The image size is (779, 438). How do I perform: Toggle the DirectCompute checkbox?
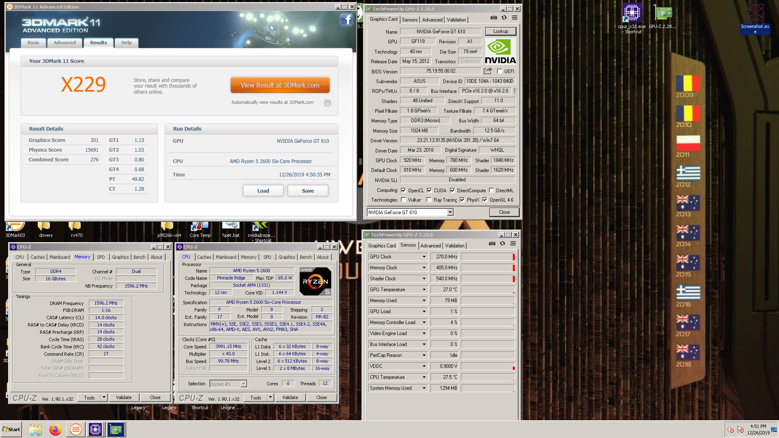coord(452,190)
